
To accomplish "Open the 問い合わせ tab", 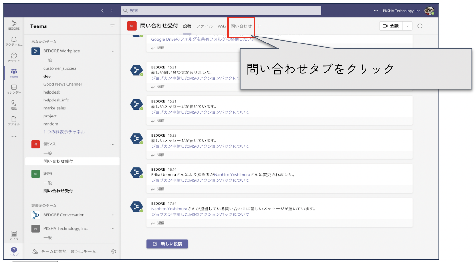I will click(241, 26).
